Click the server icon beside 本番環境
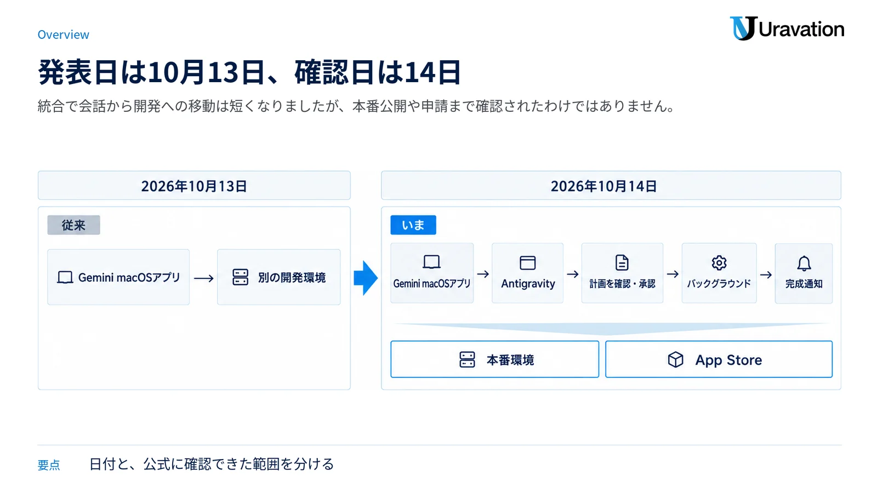 click(x=468, y=359)
